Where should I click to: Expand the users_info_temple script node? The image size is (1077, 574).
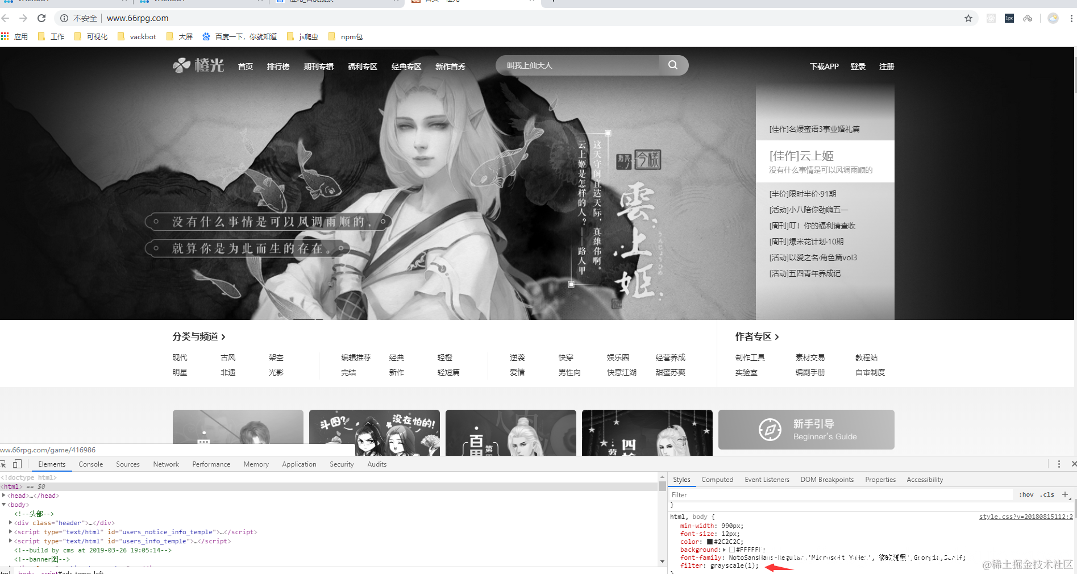(11, 541)
